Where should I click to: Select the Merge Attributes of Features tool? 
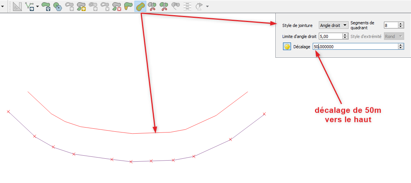click(x=187, y=6)
